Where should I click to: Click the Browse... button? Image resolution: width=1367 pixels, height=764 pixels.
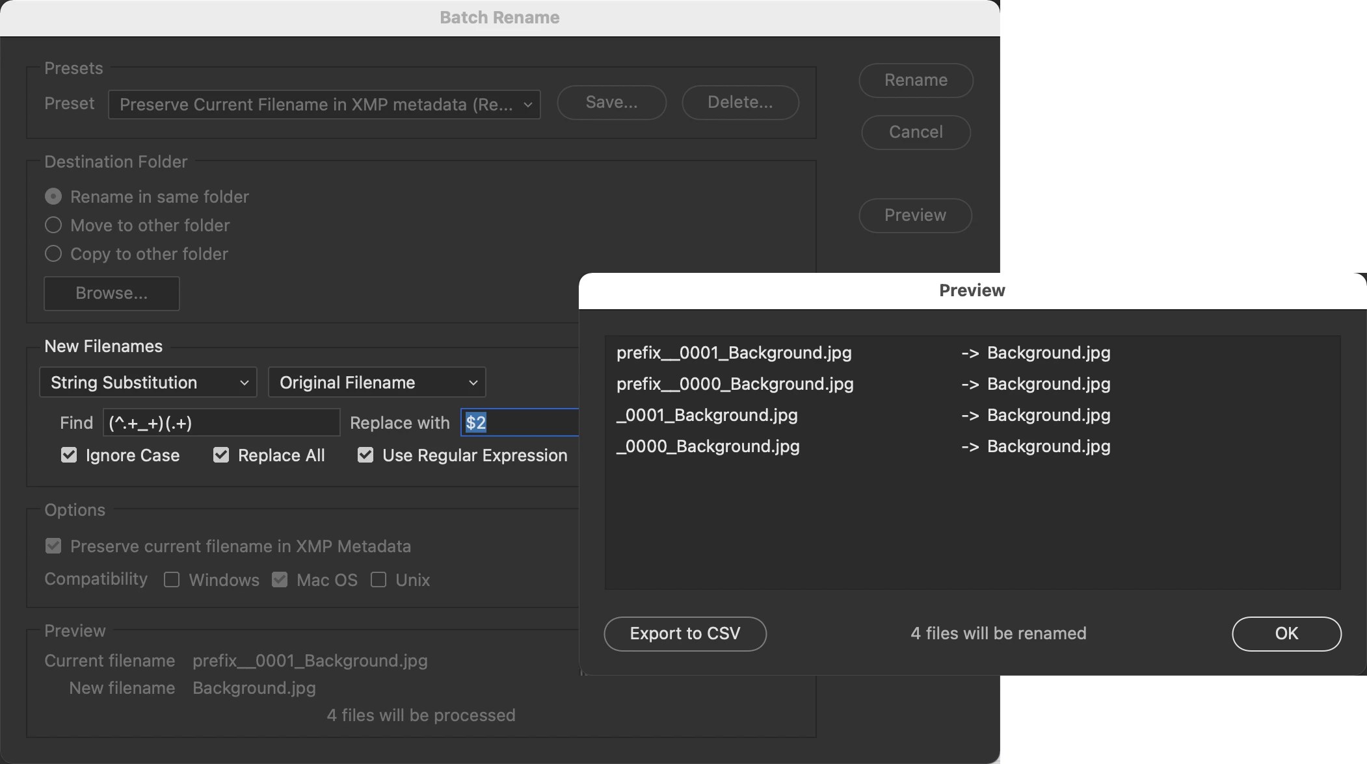coord(112,294)
